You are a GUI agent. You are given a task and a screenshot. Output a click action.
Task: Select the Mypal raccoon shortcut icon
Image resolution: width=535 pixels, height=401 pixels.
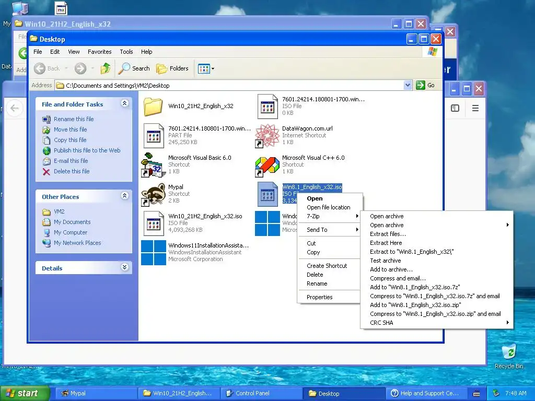click(x=153, y=194)
